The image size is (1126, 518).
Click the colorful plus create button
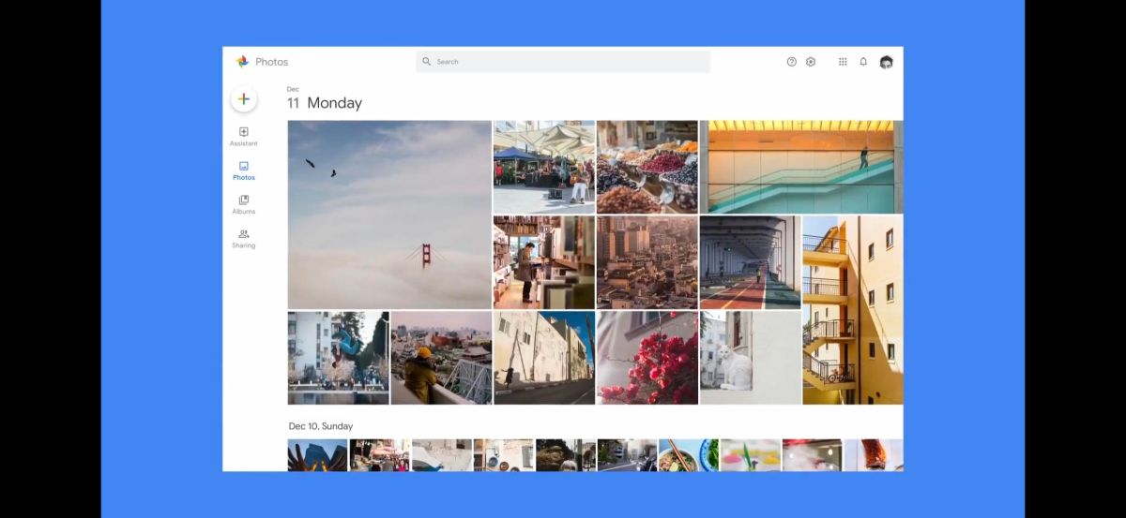coord(244,98)
